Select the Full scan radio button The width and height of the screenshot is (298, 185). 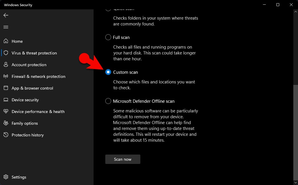[x=108, y=37]
